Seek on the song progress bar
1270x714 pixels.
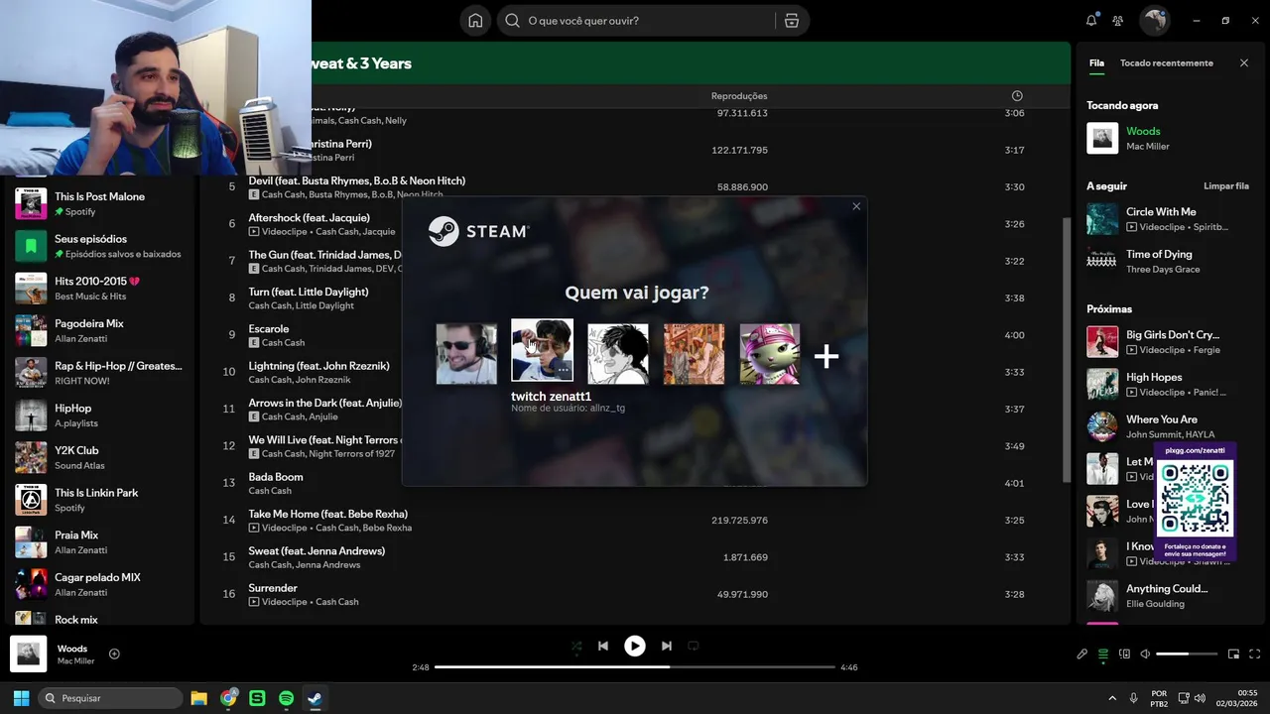click(635, 667)
